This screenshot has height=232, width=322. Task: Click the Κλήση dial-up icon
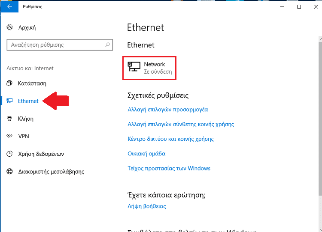click(9, 119)
